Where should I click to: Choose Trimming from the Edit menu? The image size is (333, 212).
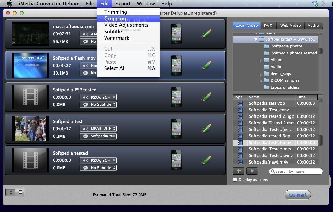[128, 12]
